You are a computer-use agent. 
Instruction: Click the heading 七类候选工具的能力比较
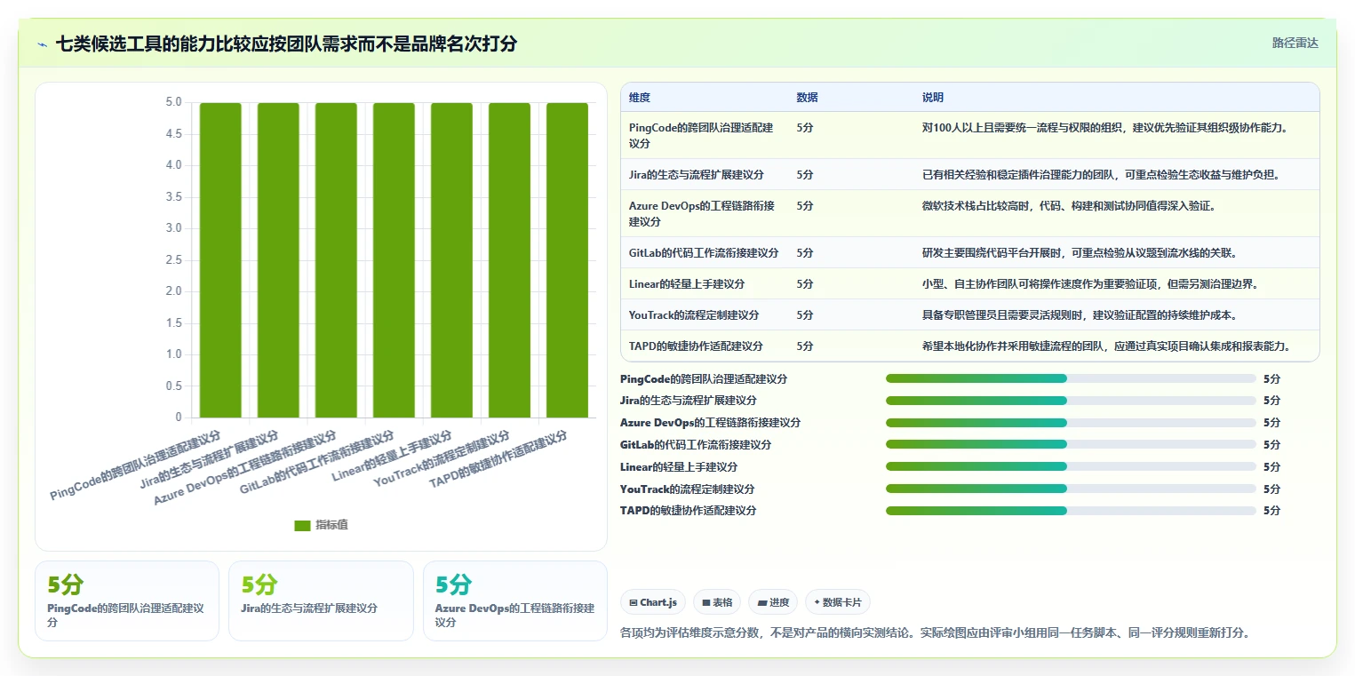[287, 44]
